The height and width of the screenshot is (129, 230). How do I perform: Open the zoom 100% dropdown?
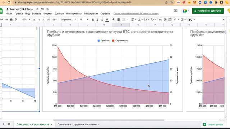26,20
